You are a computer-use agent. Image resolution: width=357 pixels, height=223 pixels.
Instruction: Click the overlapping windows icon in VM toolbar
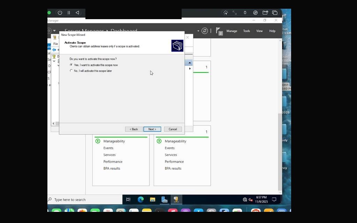275,13
